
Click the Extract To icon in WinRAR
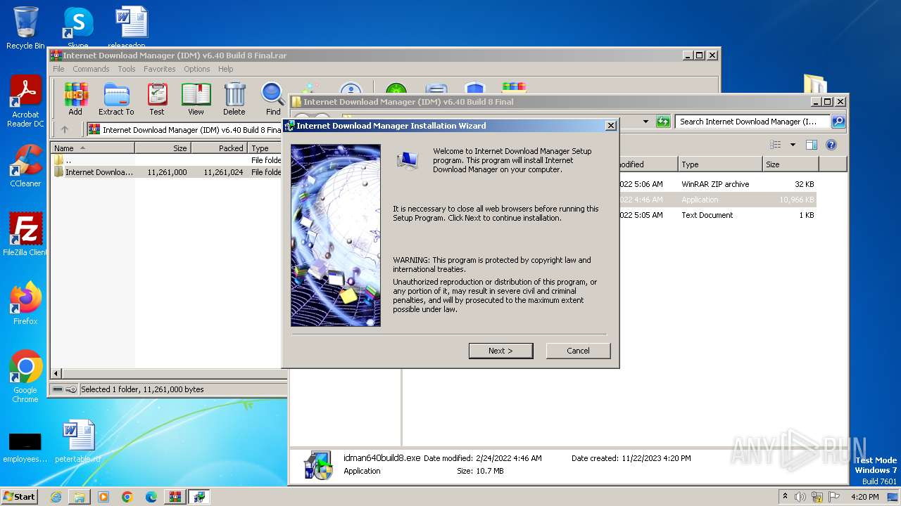pos(116,99)
